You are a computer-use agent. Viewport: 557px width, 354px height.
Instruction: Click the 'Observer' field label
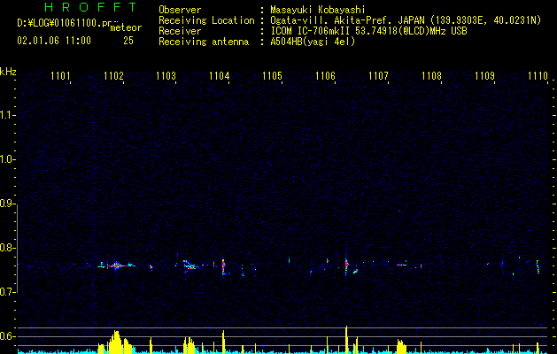[x=180, y=10]
